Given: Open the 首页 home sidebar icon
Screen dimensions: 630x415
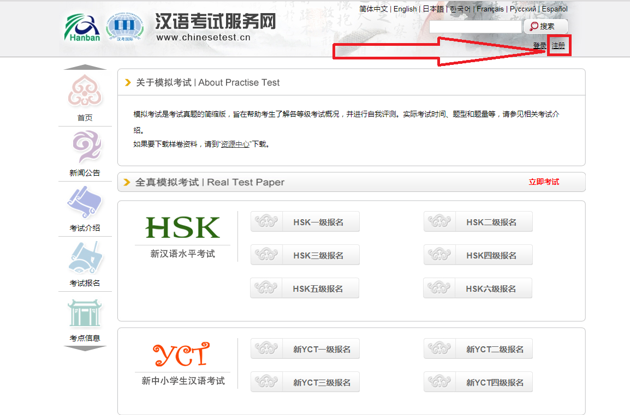Looking at the screenshot, I should (x=85, y=92).
